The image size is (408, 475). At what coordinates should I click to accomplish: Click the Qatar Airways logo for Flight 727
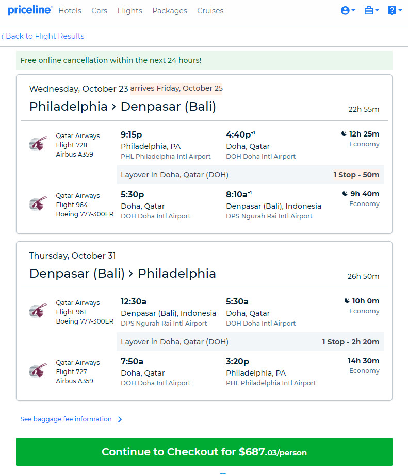[x=38, y=370]
